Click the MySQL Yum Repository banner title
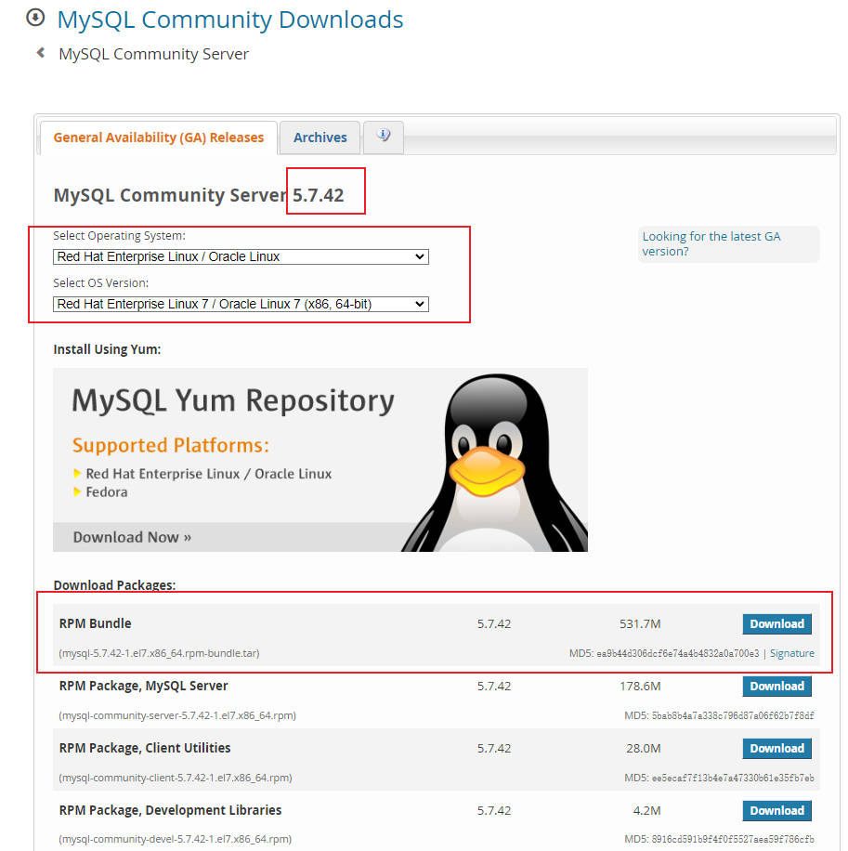The width and height of the screenshot is (848, 851). coord(233,401)
